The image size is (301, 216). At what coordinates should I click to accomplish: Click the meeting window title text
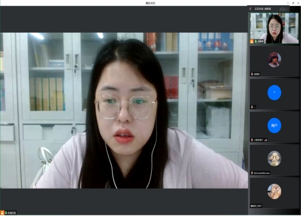click(x=150, y=3)
